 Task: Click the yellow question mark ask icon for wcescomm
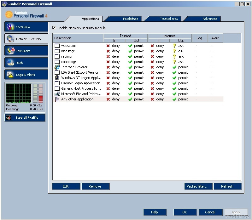click(x=174, y=46)
